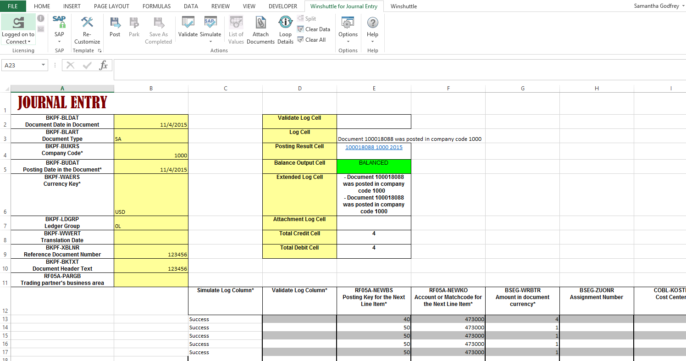Switch to the REVIEW tab
The width and height of the screenshot is (686, 361).
(x=221, y=6)
